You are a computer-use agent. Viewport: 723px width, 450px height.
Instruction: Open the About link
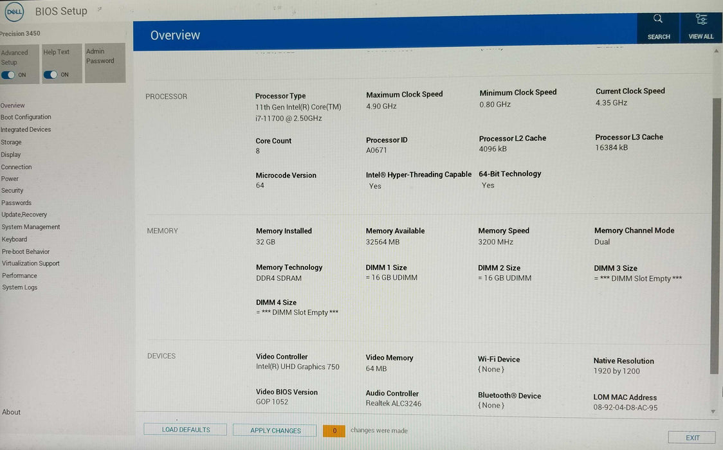pyautogui.click(x=11, y=412)
